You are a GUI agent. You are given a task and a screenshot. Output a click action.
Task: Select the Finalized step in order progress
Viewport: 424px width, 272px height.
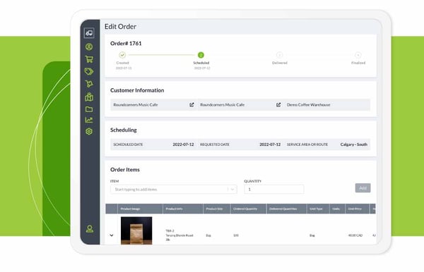click(358, 55)
